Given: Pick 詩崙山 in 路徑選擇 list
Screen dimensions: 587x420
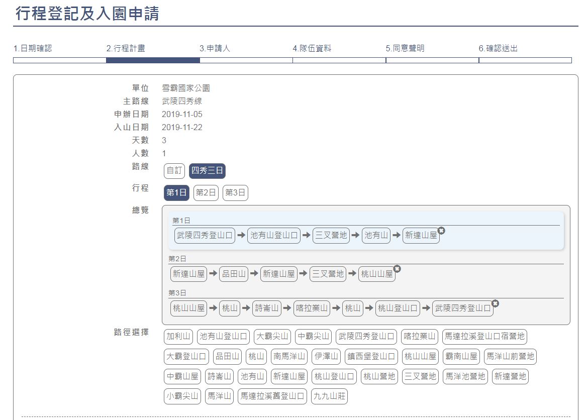Looking at the screenshot, I should (x=220, y=377).
